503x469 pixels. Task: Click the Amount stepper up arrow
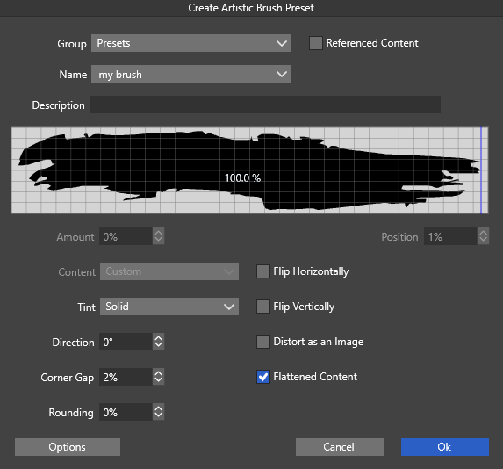click(x=159, y=233)
